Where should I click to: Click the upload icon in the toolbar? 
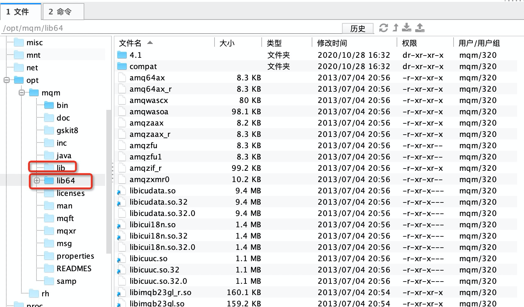(x=420, y=28)
